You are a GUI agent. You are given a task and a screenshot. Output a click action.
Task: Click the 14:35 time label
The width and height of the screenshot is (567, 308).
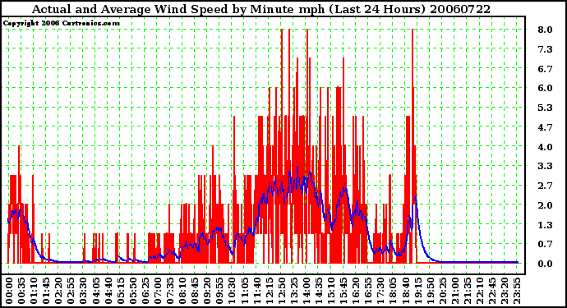coord(319,291)
